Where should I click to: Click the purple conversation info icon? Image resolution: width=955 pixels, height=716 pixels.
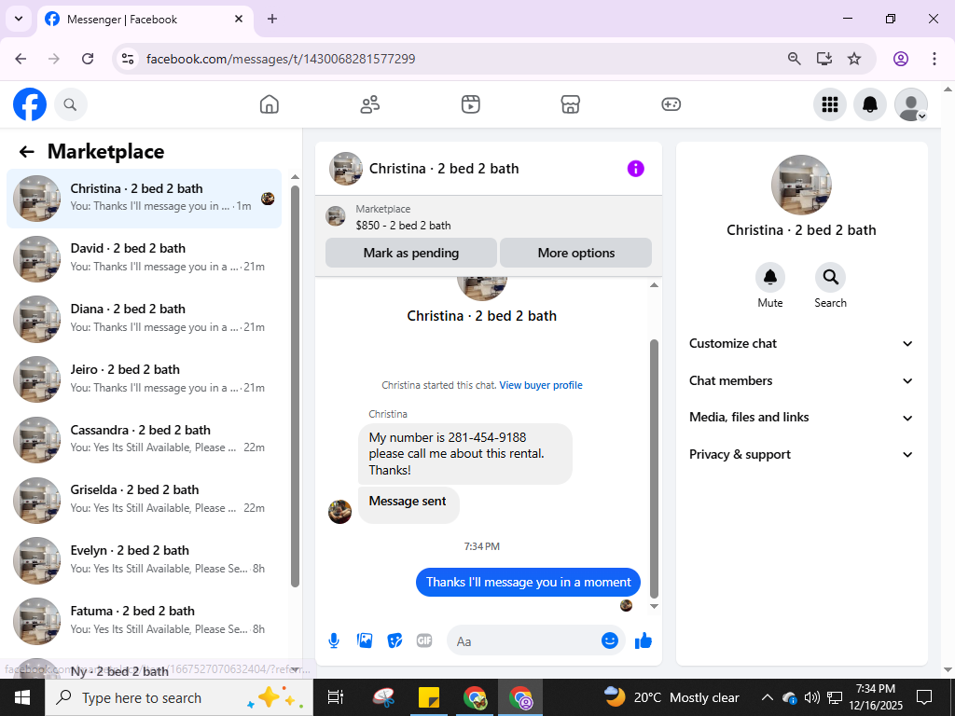pyautogui.click(x=635, y=169)
